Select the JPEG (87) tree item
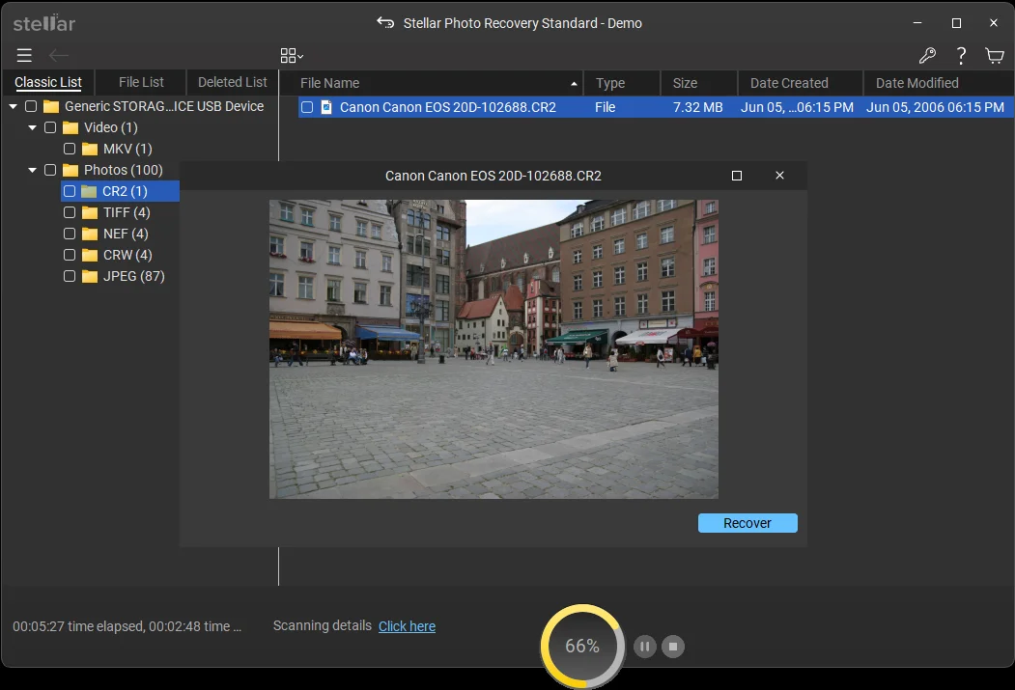The height and width of the screenshot is (690, 1015). [x=134, y=276]
